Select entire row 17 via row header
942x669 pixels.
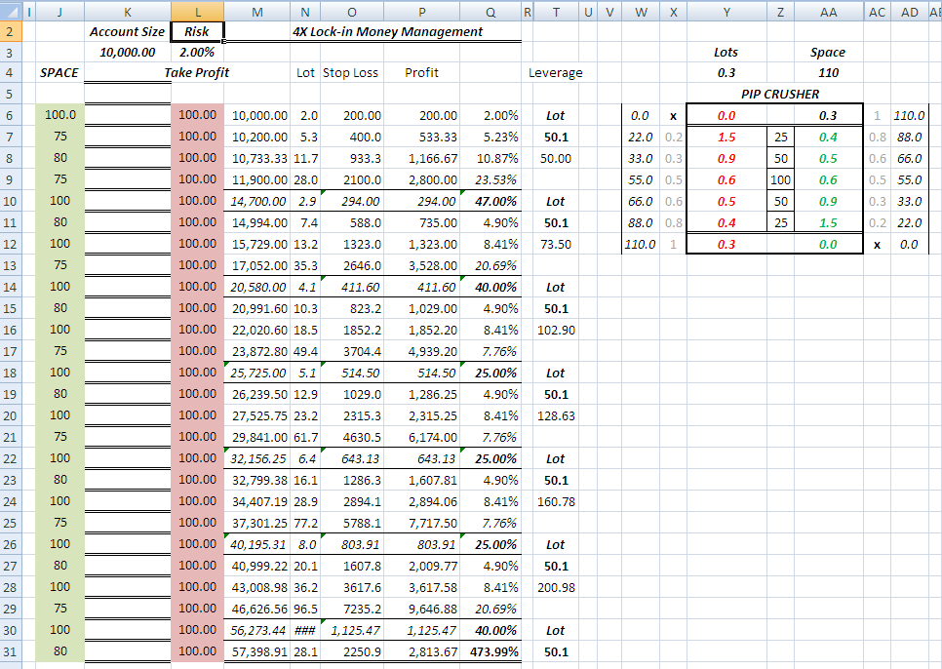point(10,351)
